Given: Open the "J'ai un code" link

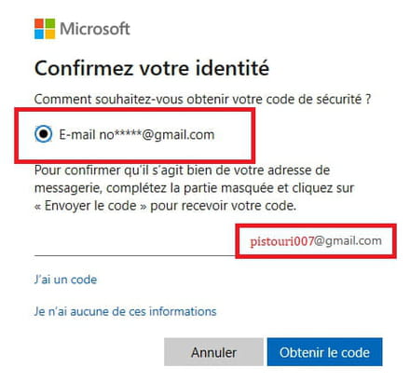Looking at the screenshot, I should (65, 280).
